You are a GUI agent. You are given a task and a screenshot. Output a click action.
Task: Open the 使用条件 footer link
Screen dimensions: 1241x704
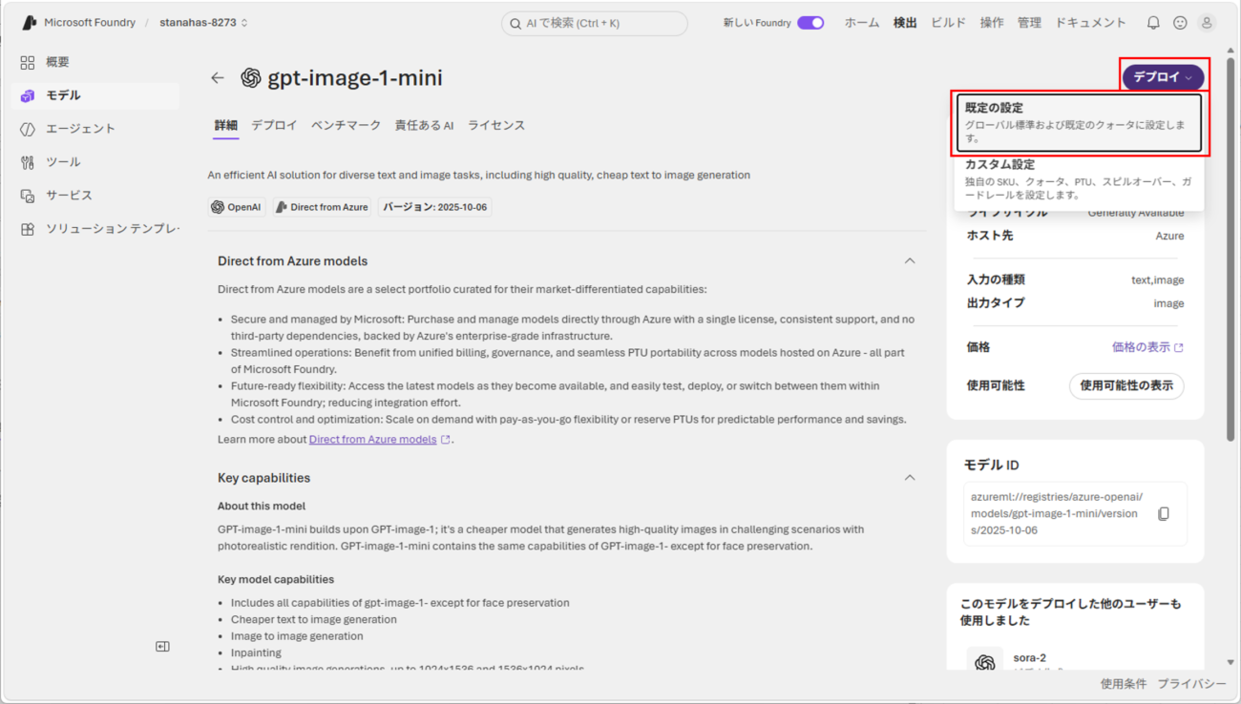(x=1124, y=684)
